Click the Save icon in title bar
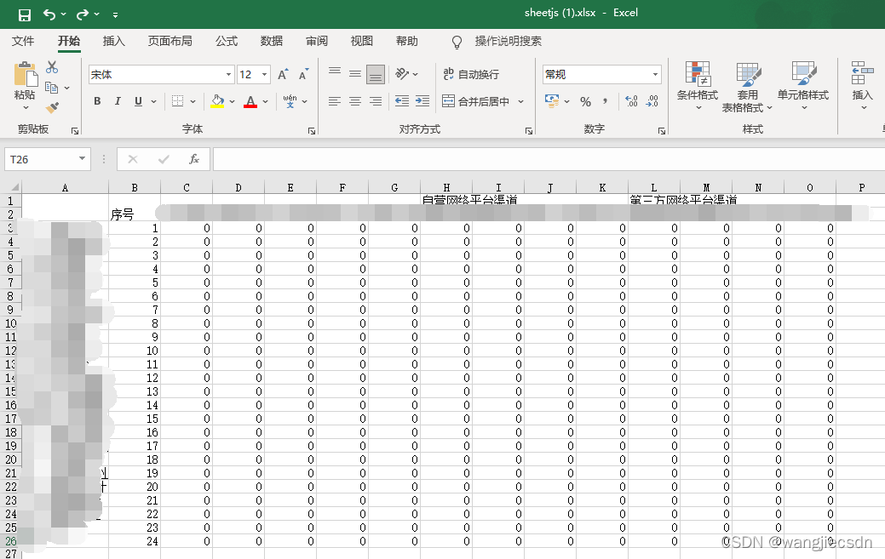The image size is (885, 559). (x=24, y=15)
